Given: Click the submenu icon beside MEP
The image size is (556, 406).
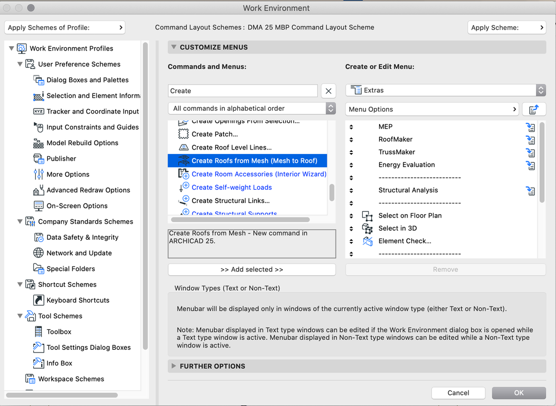Looking at the screenshot, I should point(530,127).
